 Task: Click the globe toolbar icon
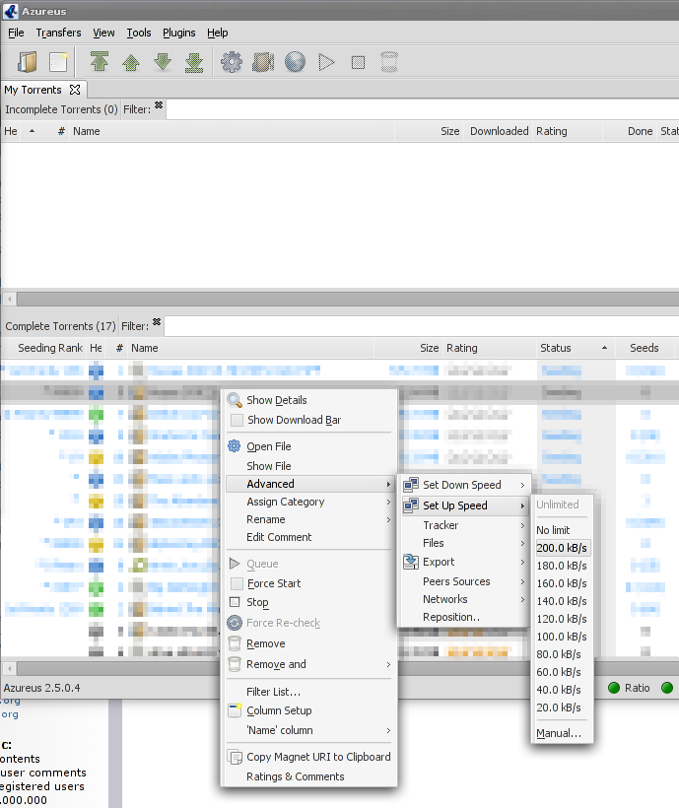coord(295,62)
